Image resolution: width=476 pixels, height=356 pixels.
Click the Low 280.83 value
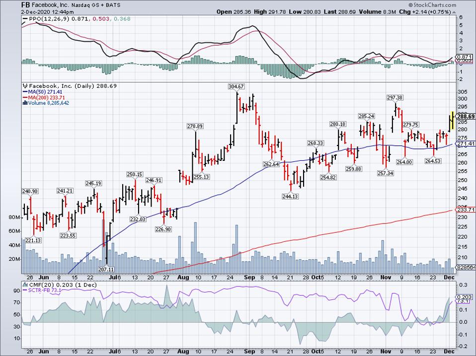(x=305, y=12)
